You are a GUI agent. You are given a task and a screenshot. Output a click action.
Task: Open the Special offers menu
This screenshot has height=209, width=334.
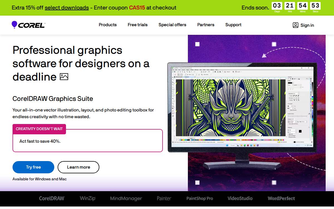(172, 25)
